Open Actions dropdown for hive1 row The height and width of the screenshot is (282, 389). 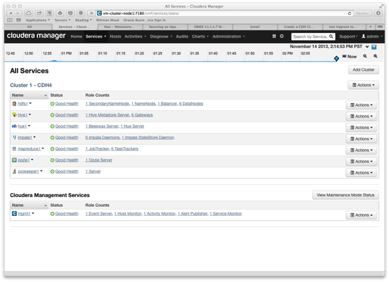(362, 116)
